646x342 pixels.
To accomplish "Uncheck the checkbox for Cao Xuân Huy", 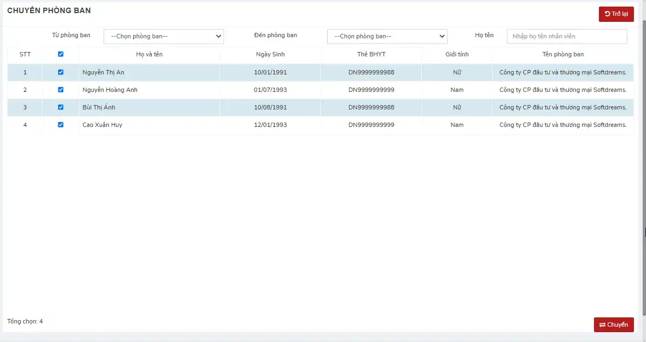I will click(61, 125).
